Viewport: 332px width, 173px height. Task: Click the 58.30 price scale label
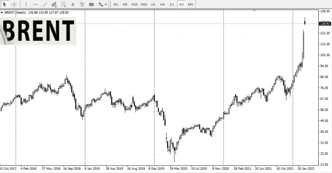click(325, 110)
